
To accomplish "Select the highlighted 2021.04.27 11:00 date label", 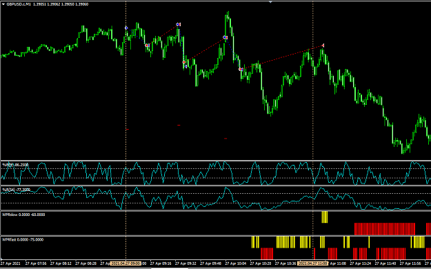I will tap(313, 263).
